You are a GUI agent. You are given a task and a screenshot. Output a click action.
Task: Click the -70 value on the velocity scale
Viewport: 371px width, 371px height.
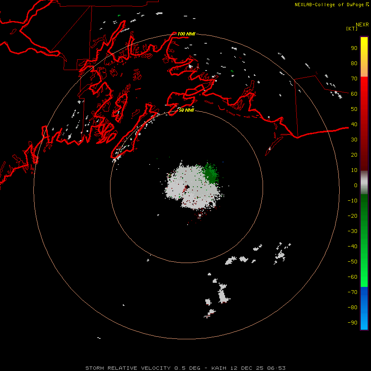pyautogui.click(x=352, y=292)
